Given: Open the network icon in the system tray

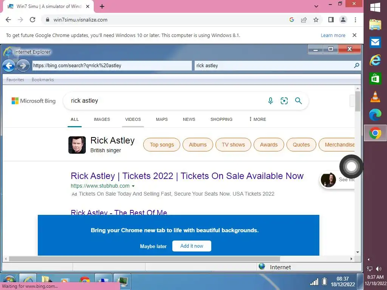Looking at the screenshot, I should 370,268.
